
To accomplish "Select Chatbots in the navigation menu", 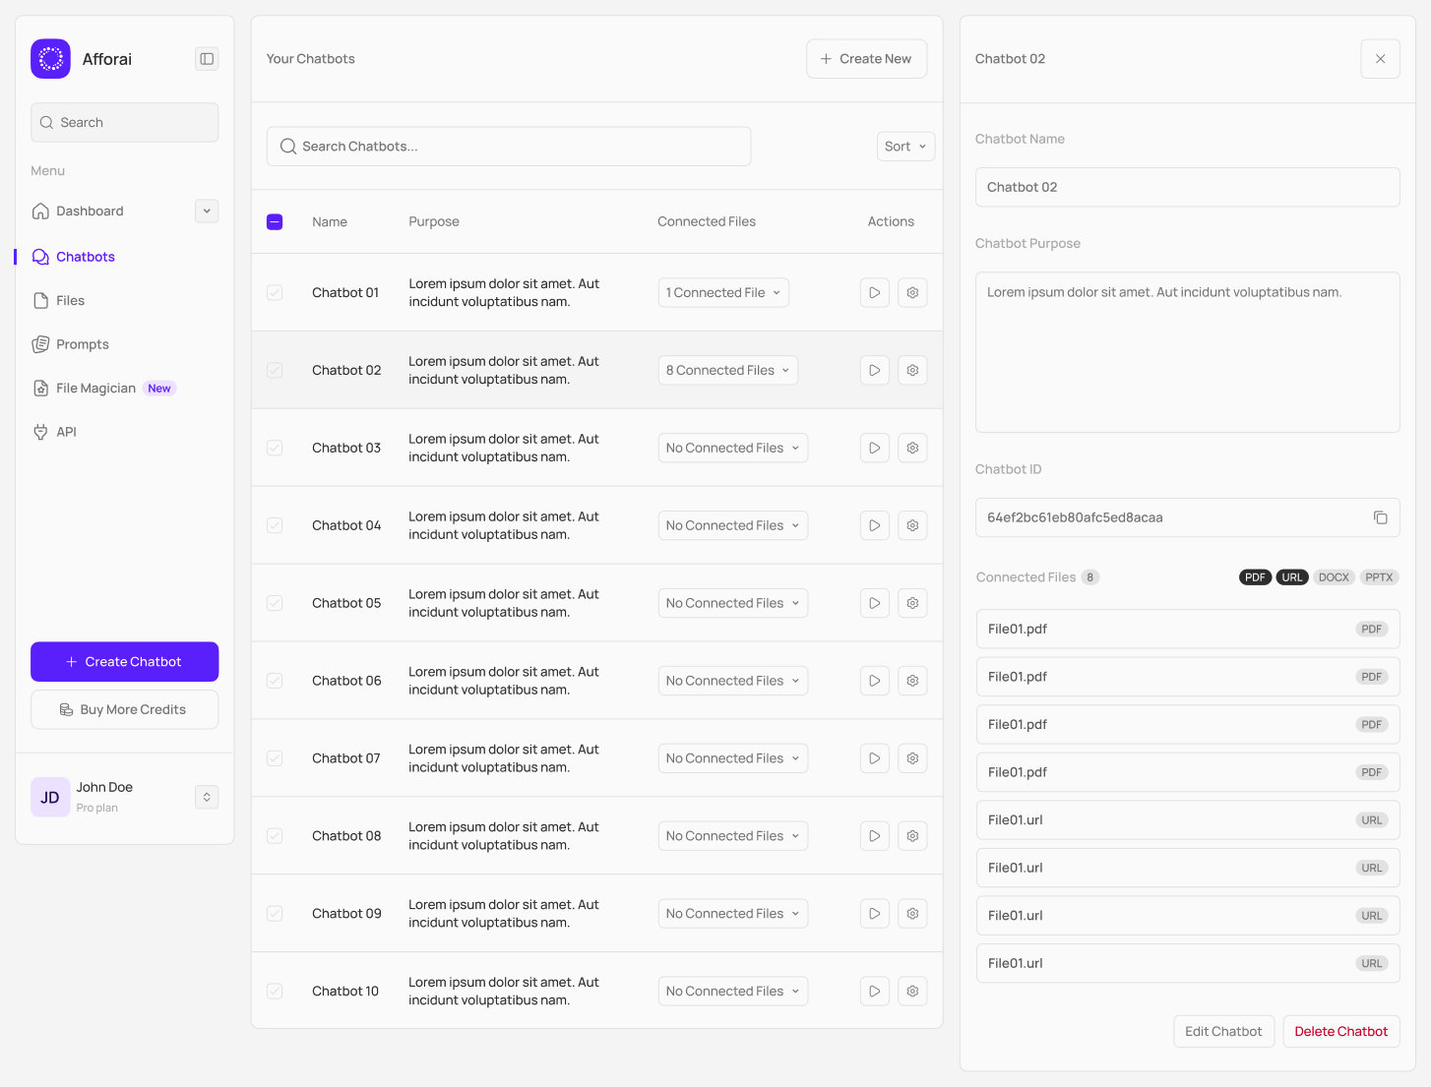I will [x=84, y=256].
